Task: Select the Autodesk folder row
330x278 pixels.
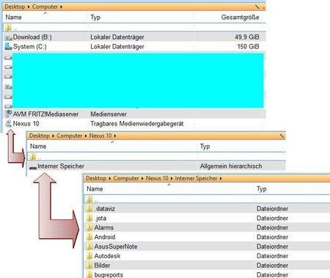Action: click(x=207, y=256)
